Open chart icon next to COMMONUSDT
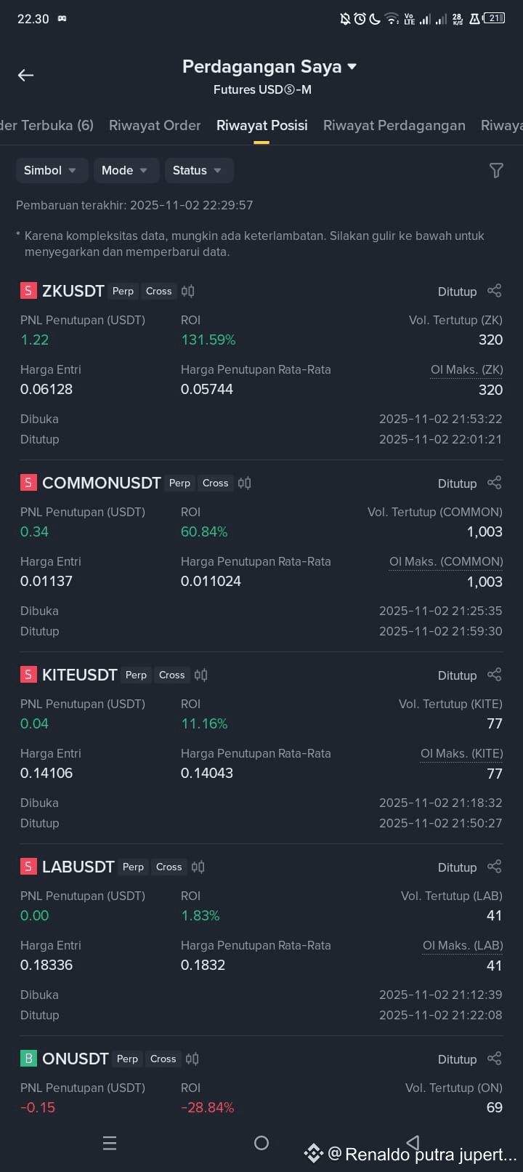Viewport: 523px width, 1172px height. tap(245, 483)
